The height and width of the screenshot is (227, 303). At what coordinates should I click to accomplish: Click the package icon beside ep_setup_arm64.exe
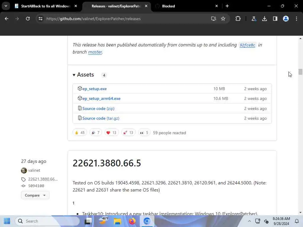80,98
